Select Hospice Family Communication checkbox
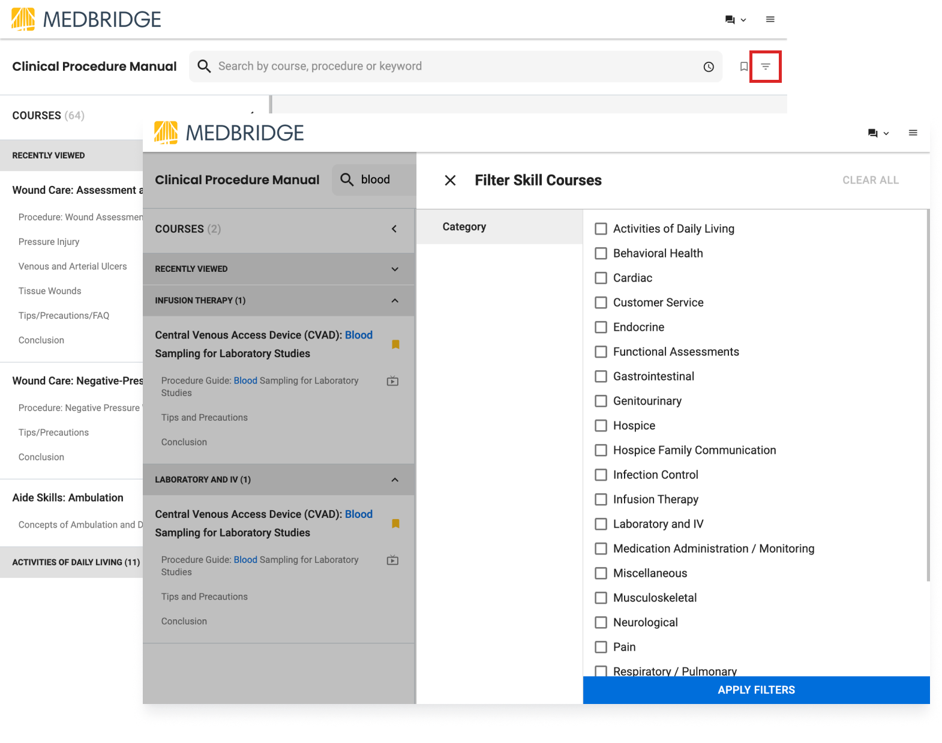 [x=601, y=450]
